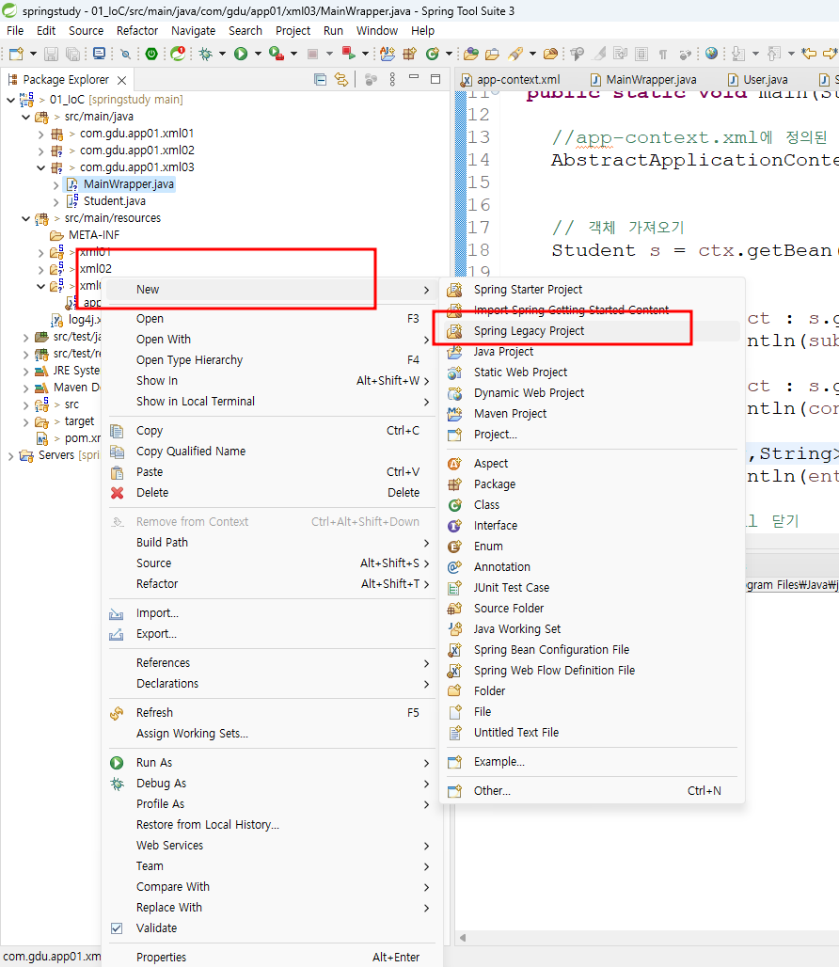The image size is (839, 967).
Task: Click the green Run play button
Action: click(241, 55)
